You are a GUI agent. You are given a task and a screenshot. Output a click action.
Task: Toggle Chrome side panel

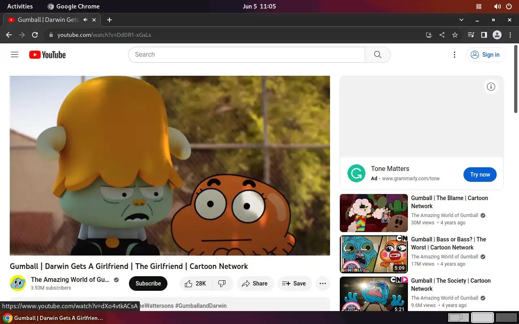tap(484, 35)
